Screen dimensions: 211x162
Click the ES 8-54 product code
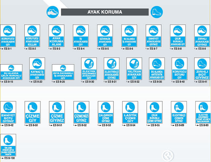click(x=131, y=125)
